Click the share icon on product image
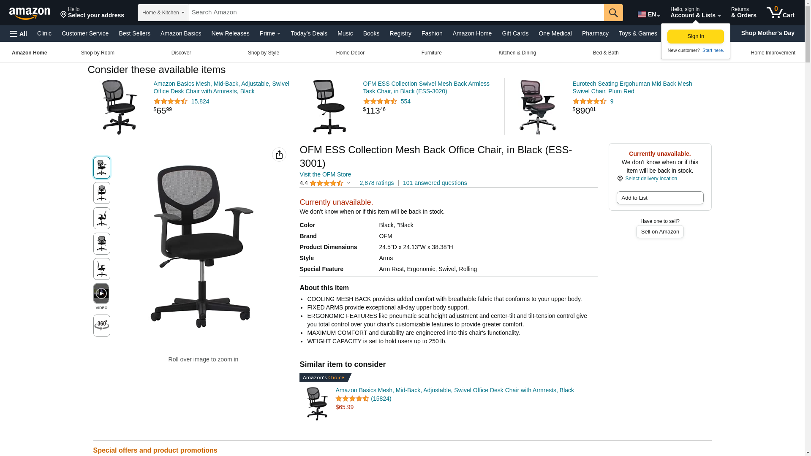Screen dimensions: 811x456 tap(279, 155)
